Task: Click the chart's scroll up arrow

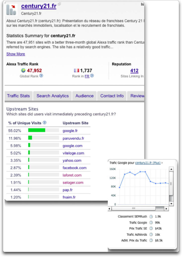Action: [x=171, y=169]
